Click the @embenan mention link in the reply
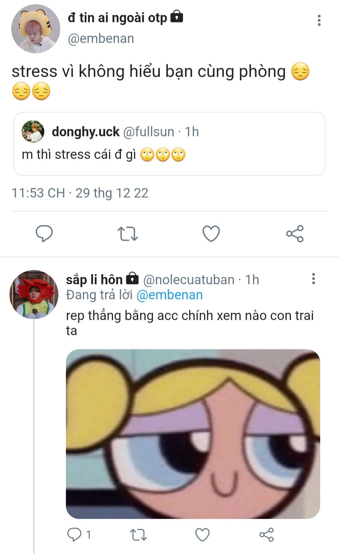339x554 pixels. pyautogui.click(x=169, y=295)
